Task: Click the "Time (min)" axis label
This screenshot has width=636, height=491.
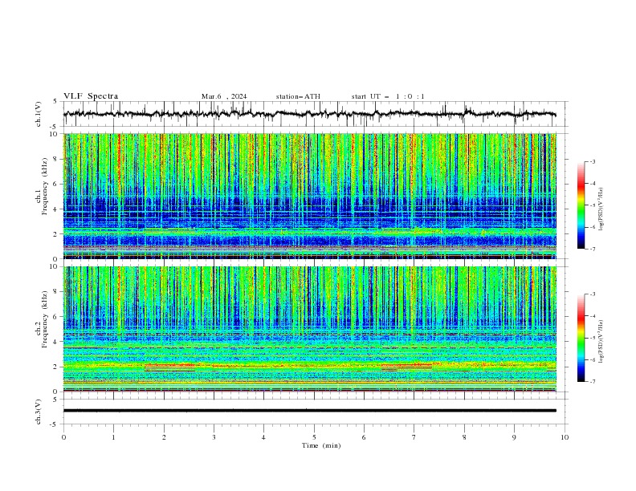Action: coord(321,445)
